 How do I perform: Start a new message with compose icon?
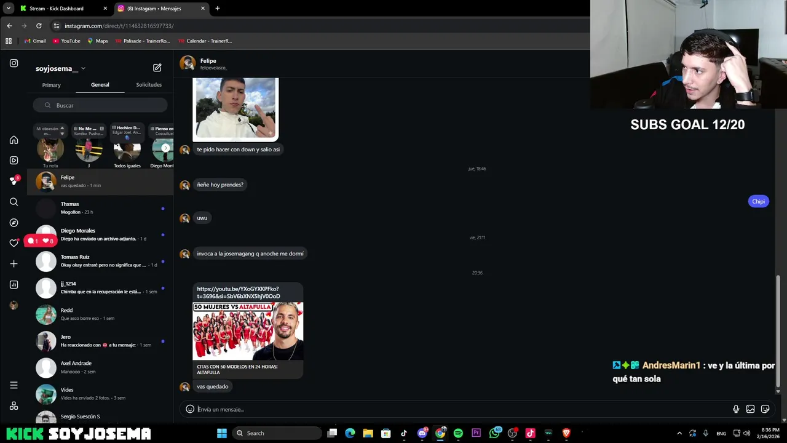157,68
